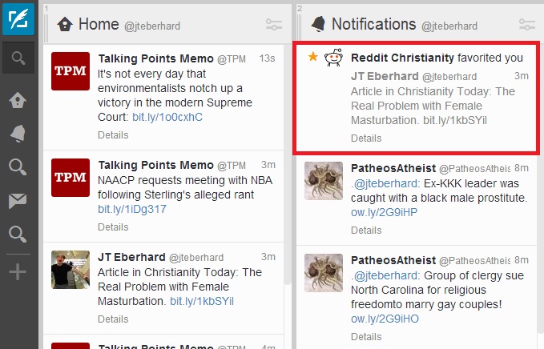Add a column with the plus icon
Viewport: 544px width, 349px height.
pos(18,271)
